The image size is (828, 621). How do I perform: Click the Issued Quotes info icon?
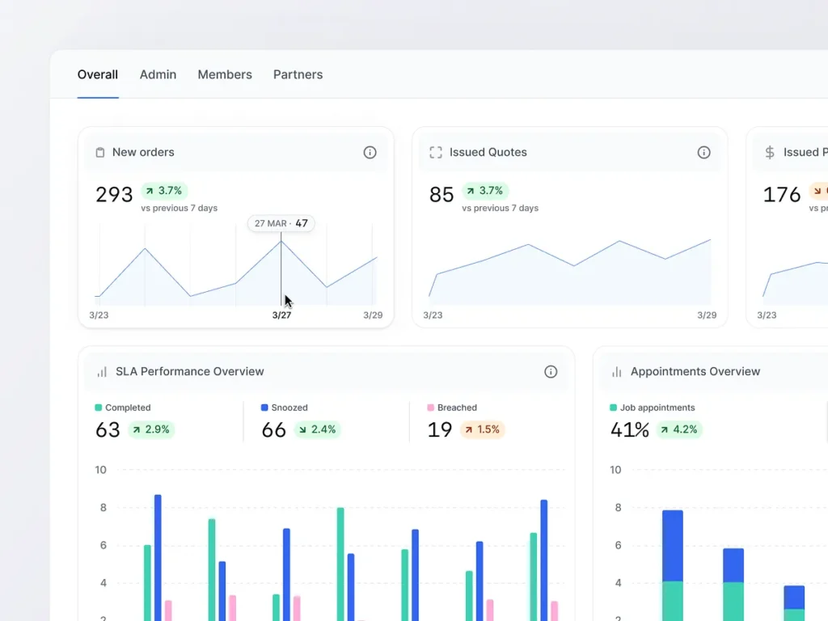704,153
